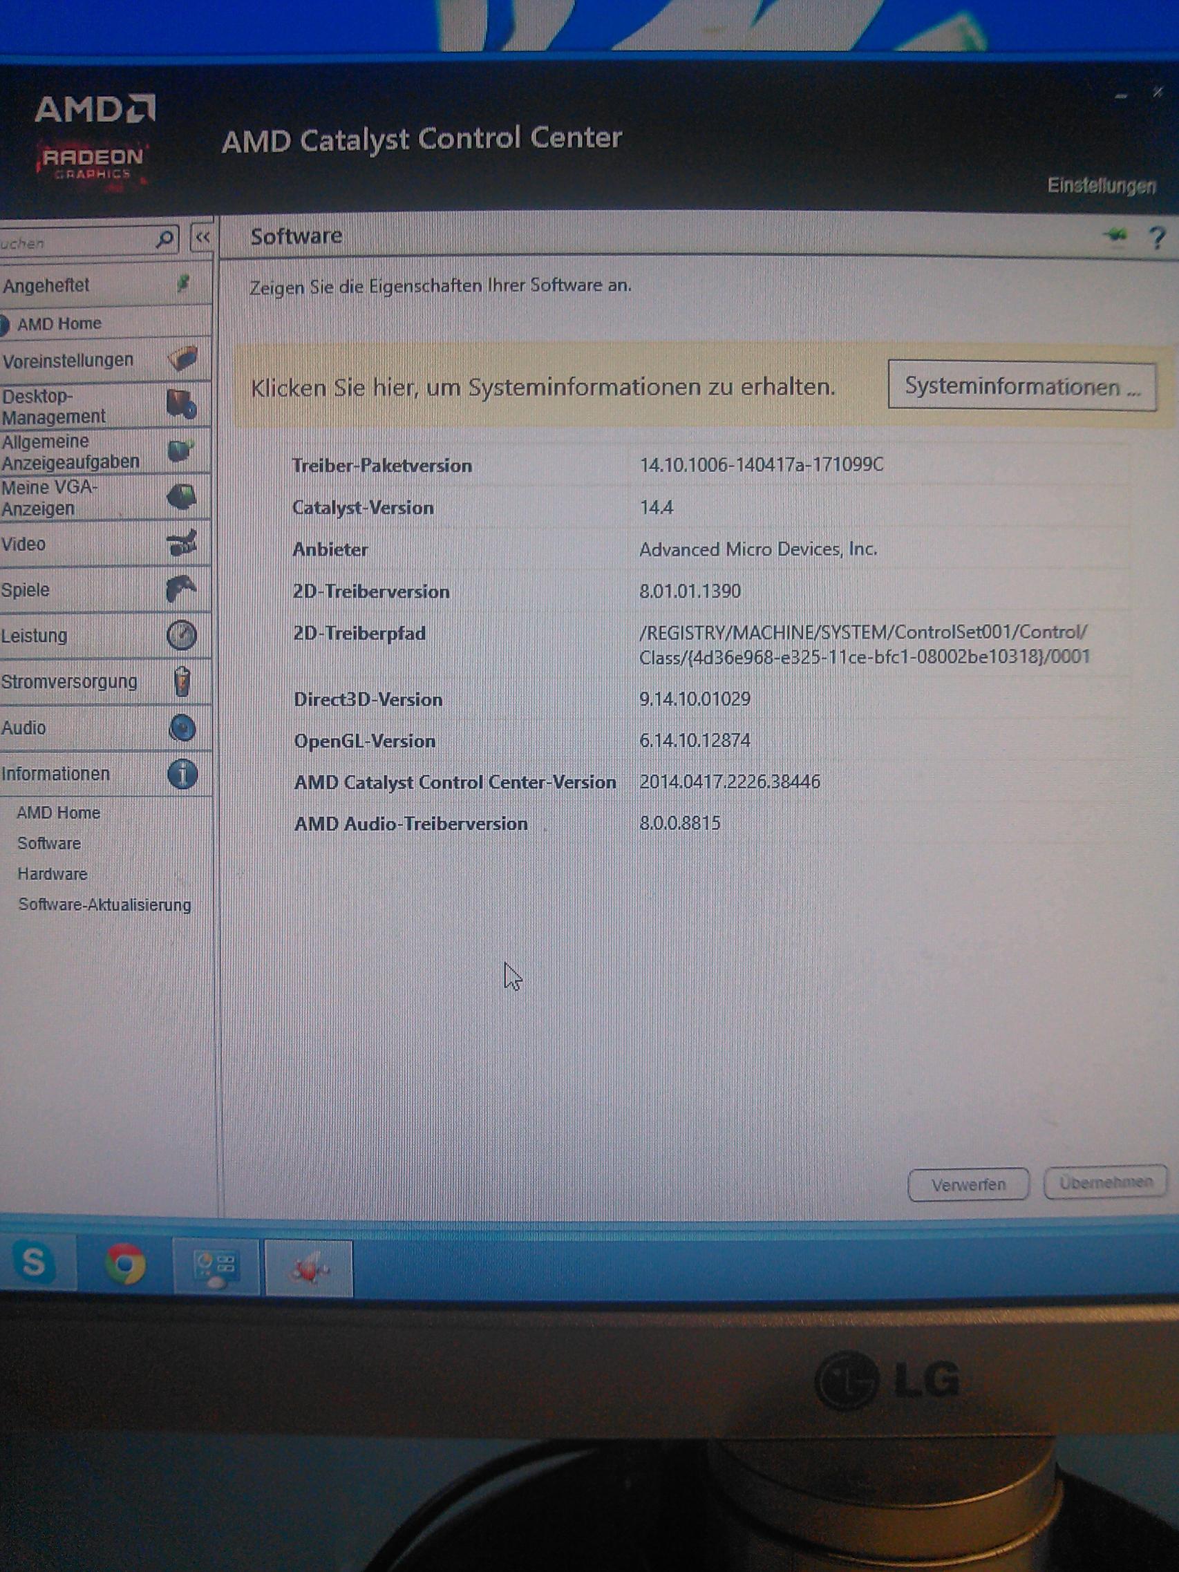Open the Voreinstellungen icon

pos(182,359)
